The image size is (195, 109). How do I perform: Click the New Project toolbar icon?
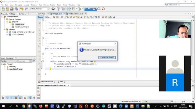tap(7, 9)
